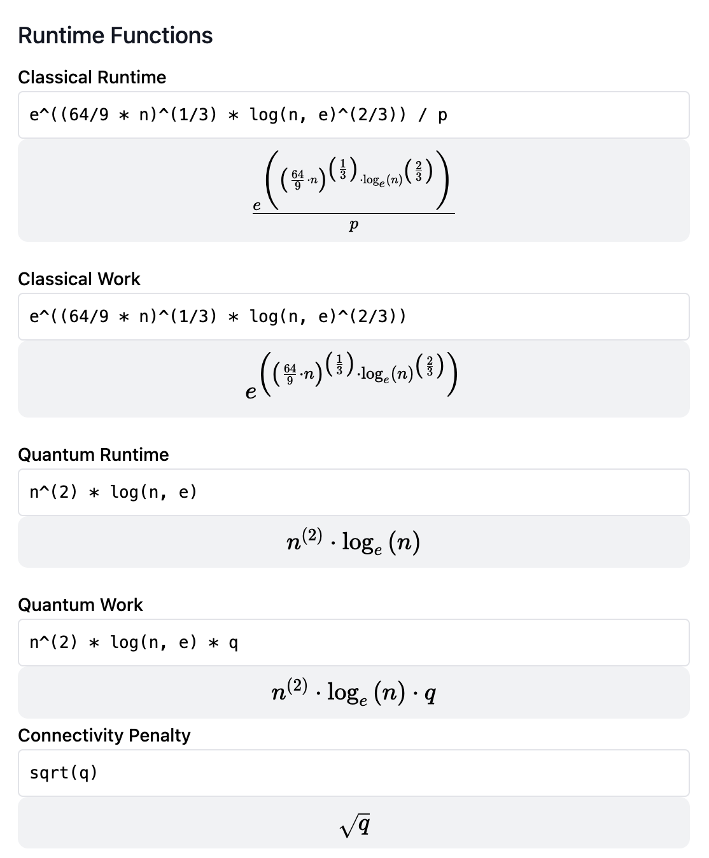
Task: Click the Quantum Runtime label
Action: [x=94, y=455]
